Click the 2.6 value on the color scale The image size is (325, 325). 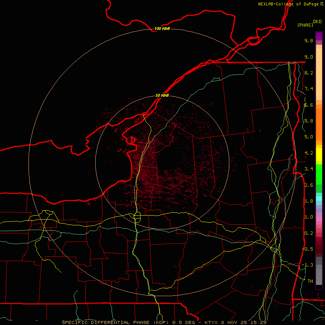309,185
